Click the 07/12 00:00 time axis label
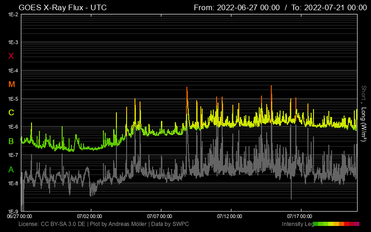 [x=230, y=216]
